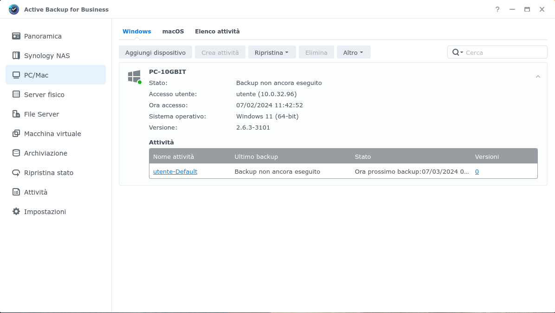Select Server fisico in sidebar
Screen dimensions: 555x313
56,95
